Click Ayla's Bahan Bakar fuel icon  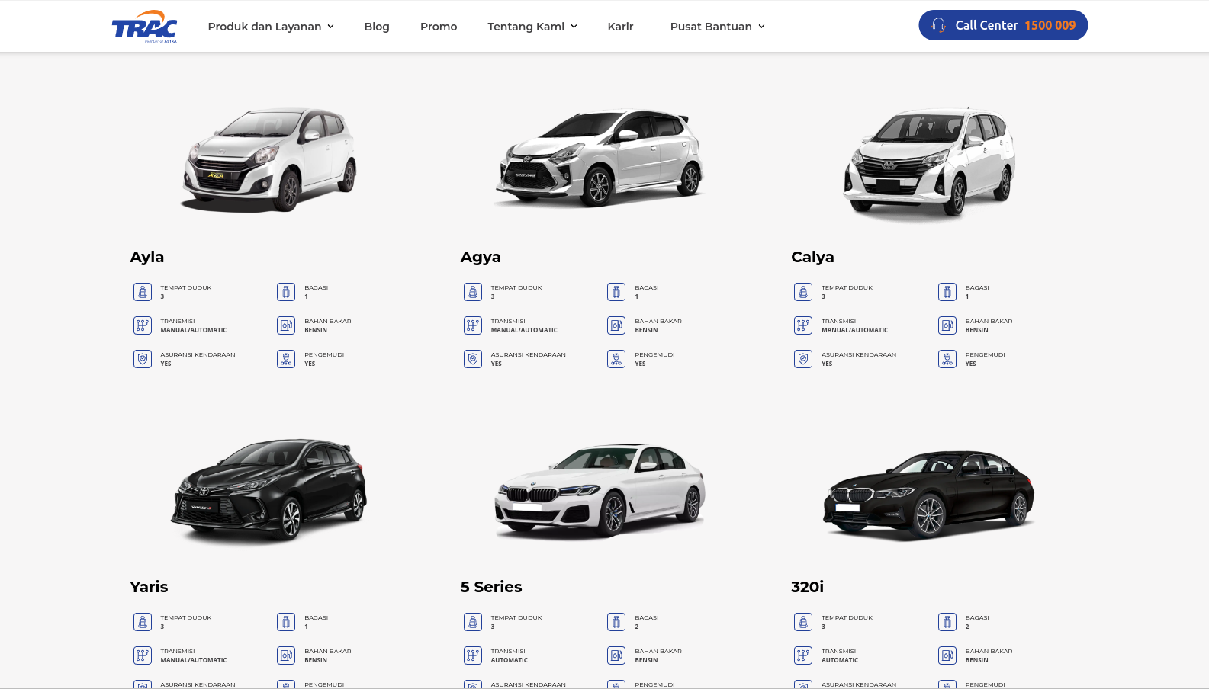tap(286, 325)
